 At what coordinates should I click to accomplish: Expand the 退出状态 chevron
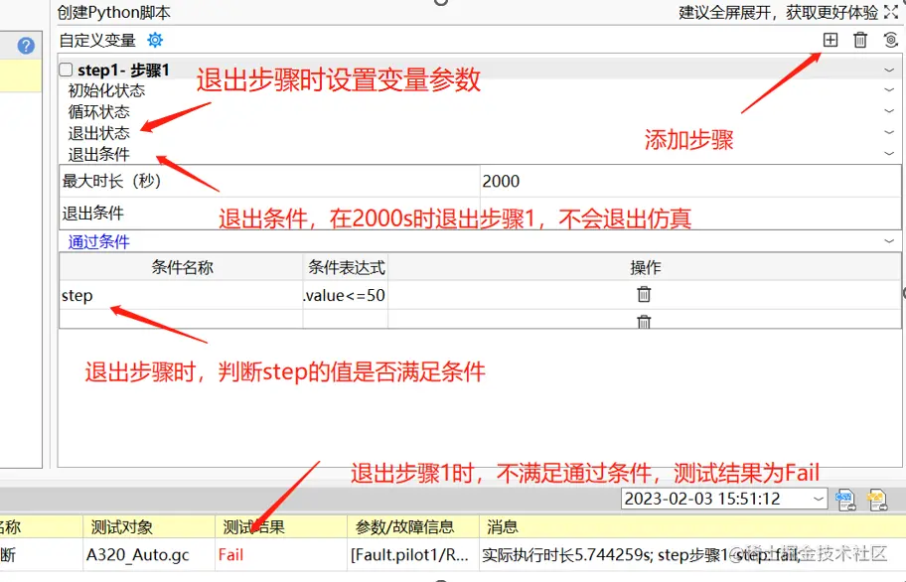[x=889, y=132]
